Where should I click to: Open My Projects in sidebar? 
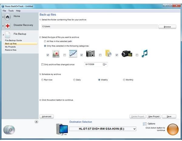click(x=10, y=47)
